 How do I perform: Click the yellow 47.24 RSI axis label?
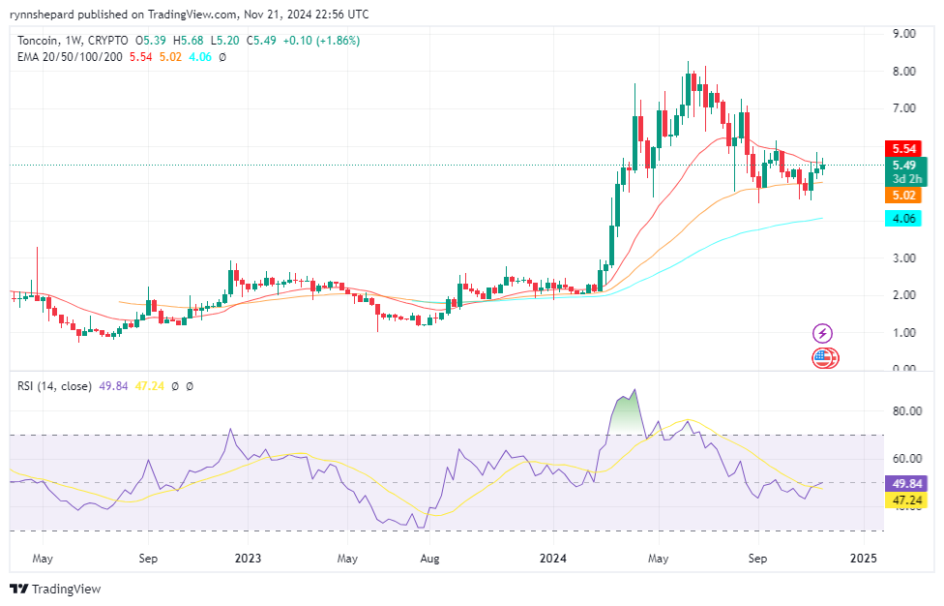pyautogui.click(x=909, y=500)
